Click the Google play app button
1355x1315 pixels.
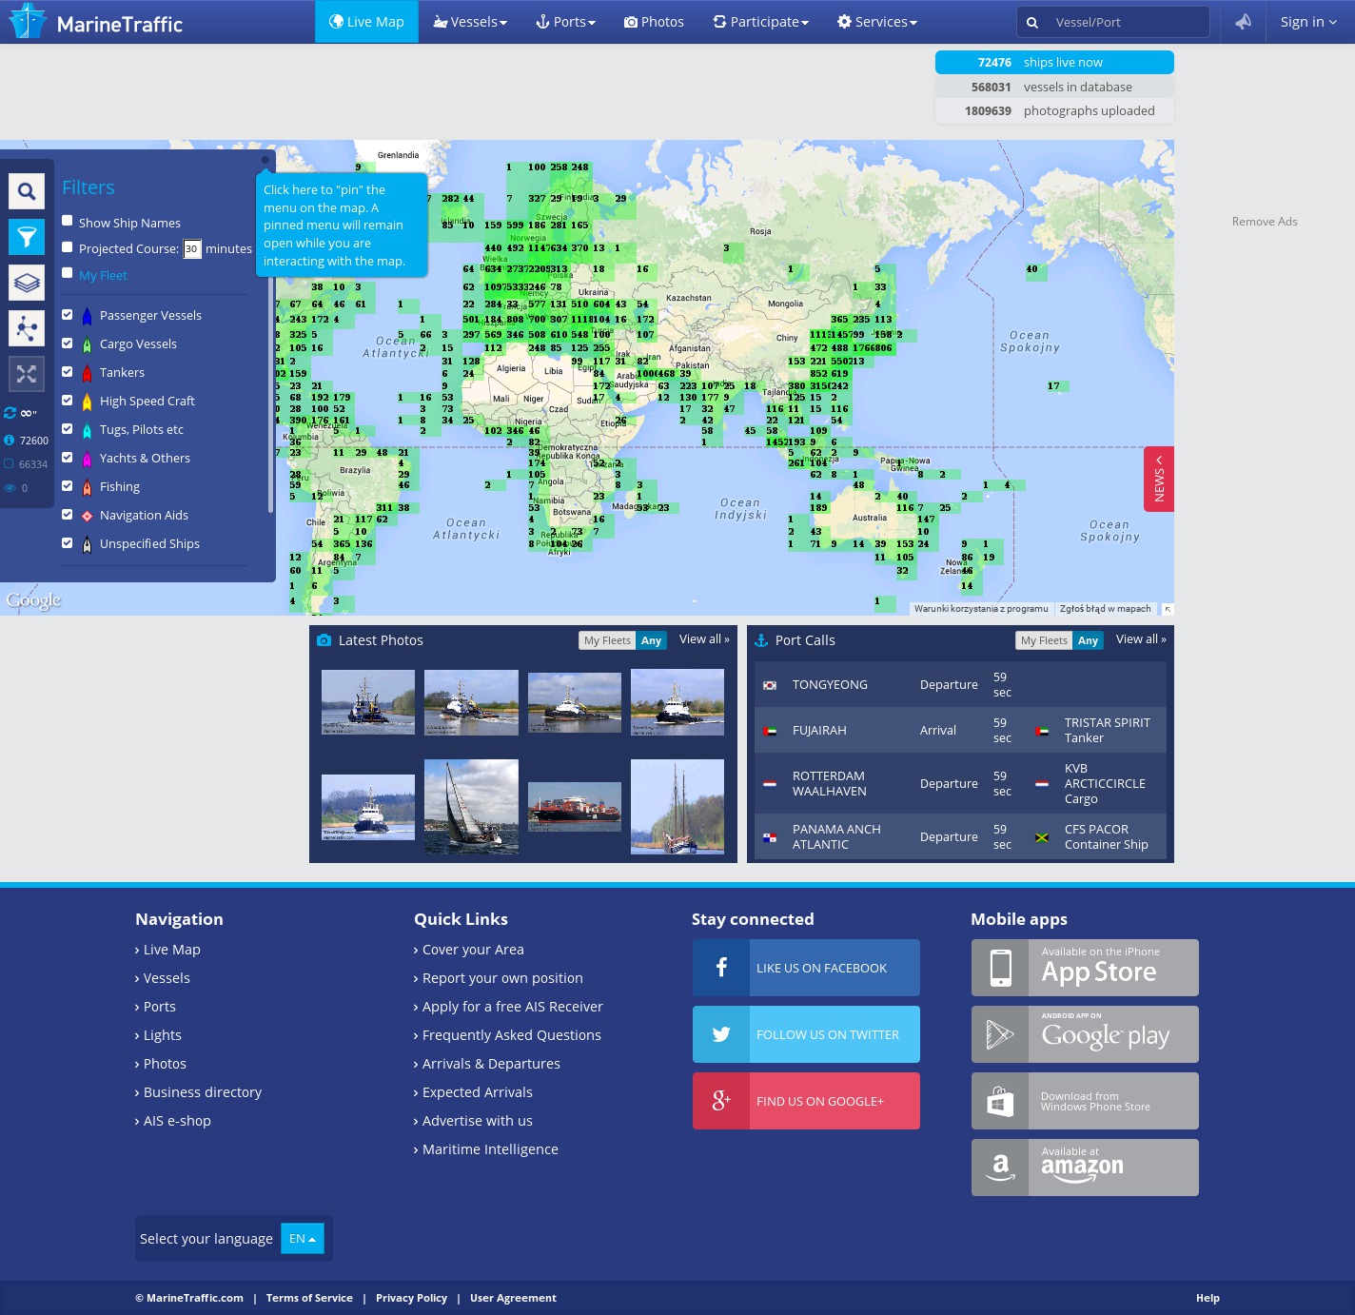coord(1085,1034)
